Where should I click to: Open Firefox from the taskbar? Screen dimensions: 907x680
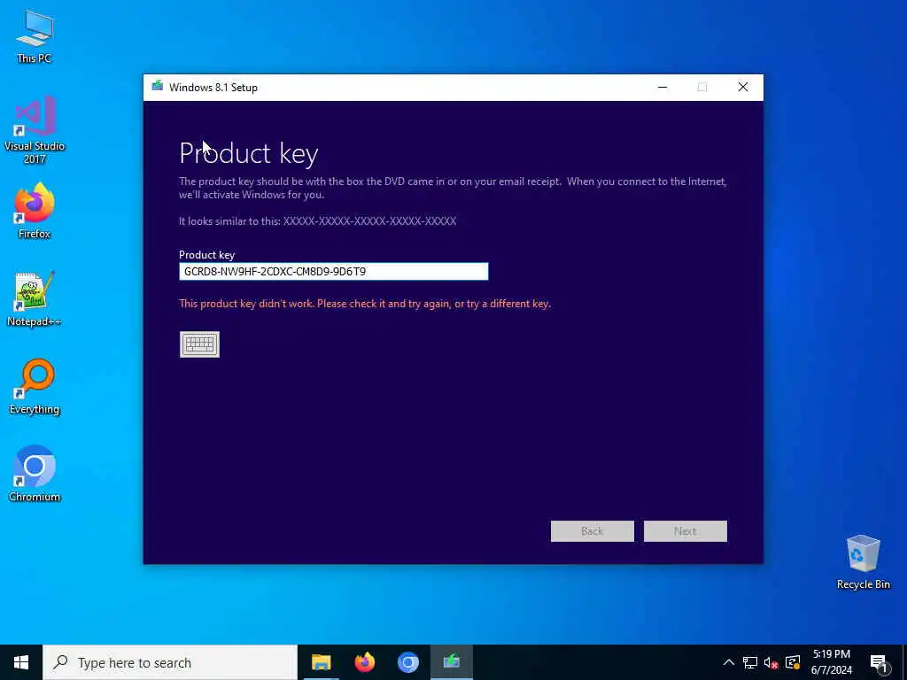tap(364, 662)
